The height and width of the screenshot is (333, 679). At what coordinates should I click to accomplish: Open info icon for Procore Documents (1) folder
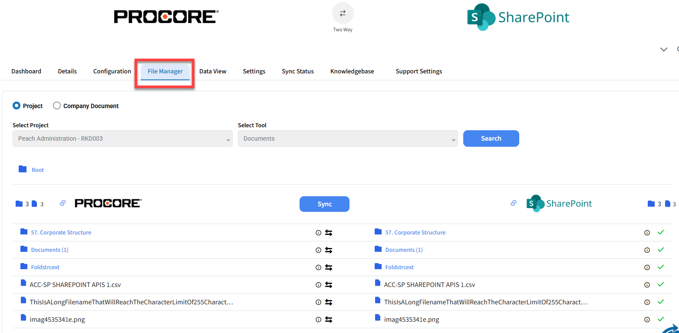point(318,250)
